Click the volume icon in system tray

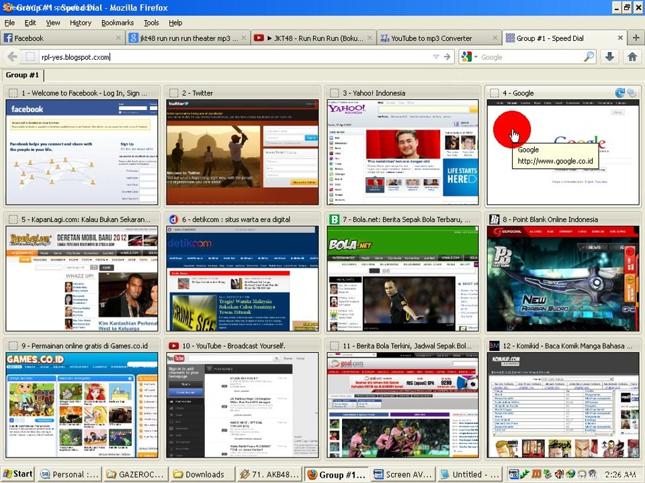pyautogui.click(x=560, y=474)
